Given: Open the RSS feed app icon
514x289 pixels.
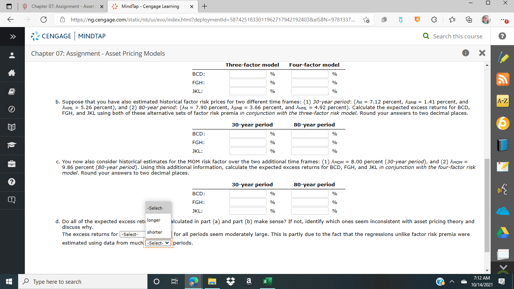Looking at the screenshot, I should [x=503, y=79].
